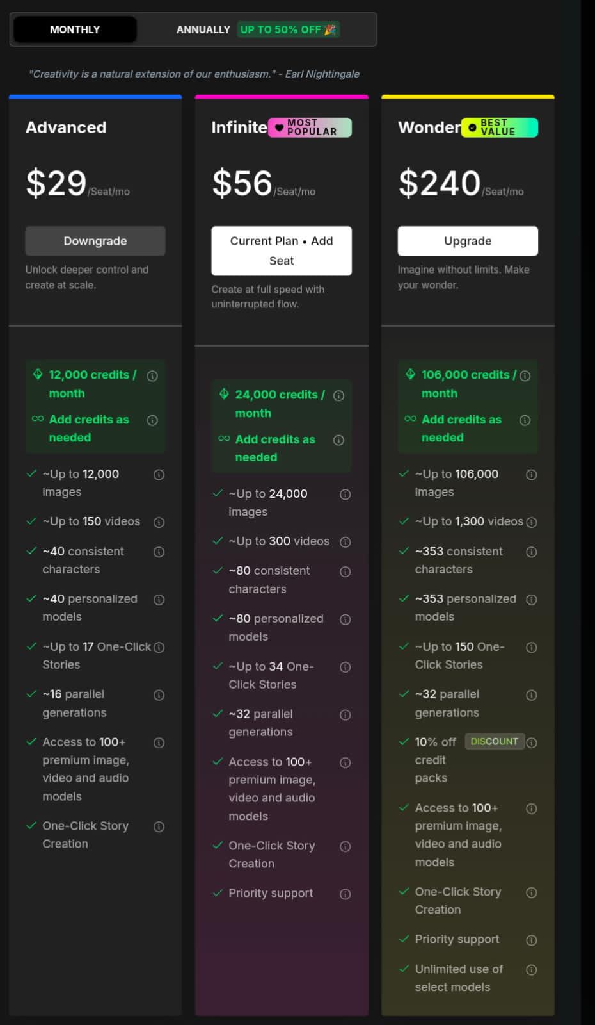
Task: Switch to Monthly billing tab
Action: tap(75, 29)
